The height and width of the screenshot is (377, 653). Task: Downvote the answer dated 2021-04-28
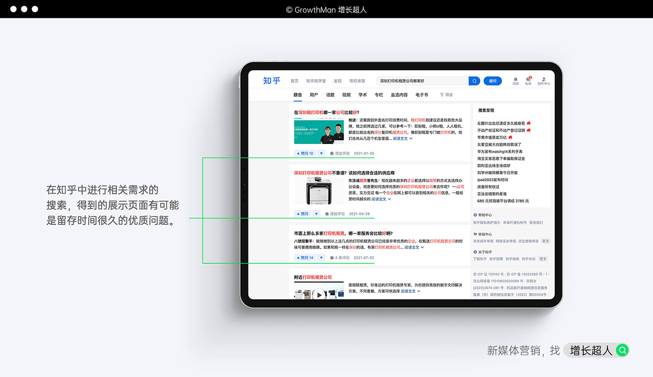[x=316, y=214]
